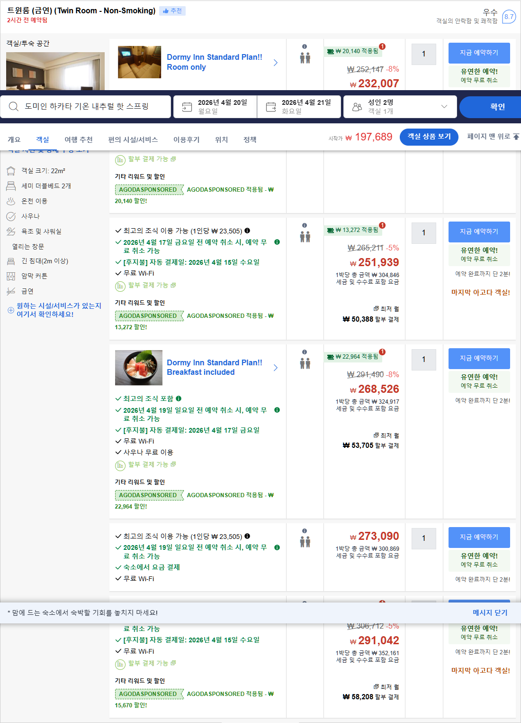Click the info icon next to room occupancy figures
Screen dimensions: 521x723
tap(305, 46)
